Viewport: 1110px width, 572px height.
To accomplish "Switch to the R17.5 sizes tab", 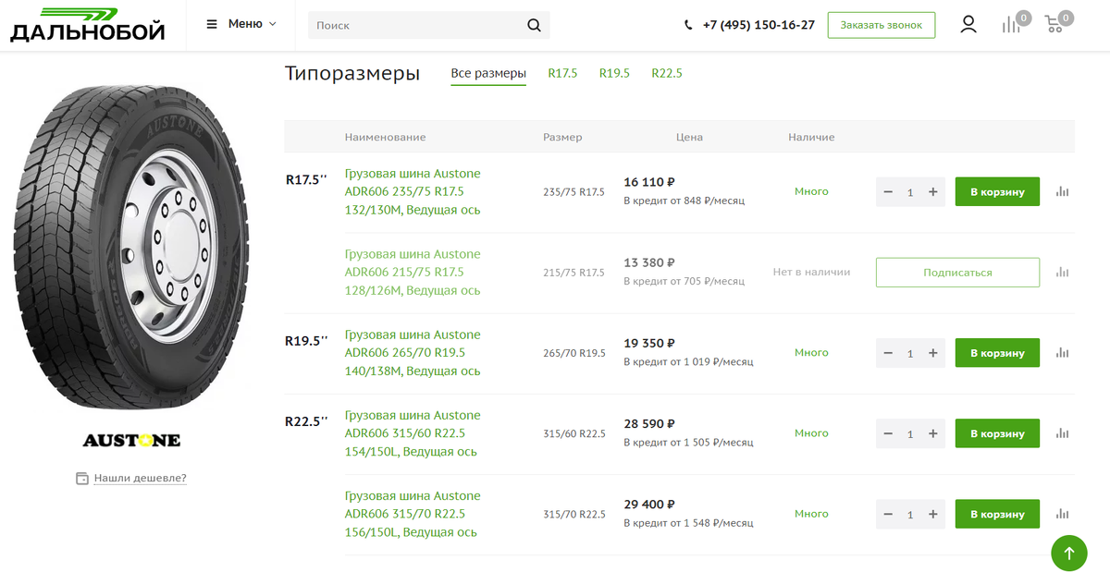I will pyautogui.click(x=562, y=73).
